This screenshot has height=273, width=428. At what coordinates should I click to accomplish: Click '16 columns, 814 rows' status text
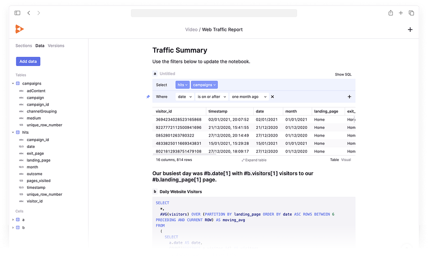174,160
